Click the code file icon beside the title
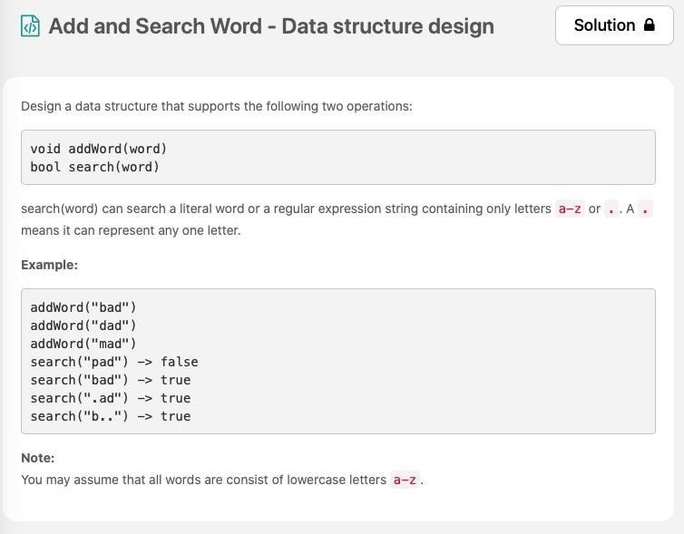The width and height of the screenshot is (684, 534). (x=30, y=26)
